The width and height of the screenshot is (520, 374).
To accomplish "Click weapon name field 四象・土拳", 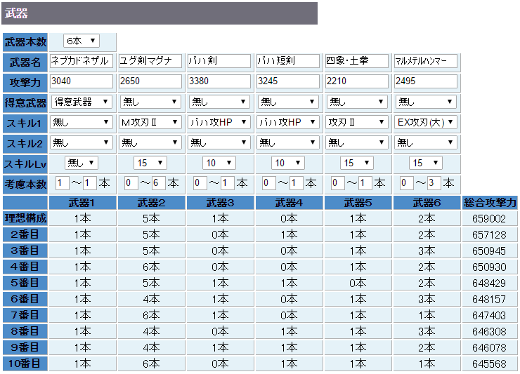I will click(x=357, y=61).
